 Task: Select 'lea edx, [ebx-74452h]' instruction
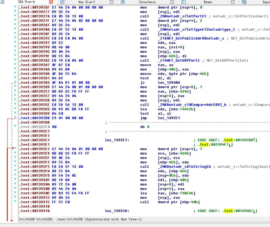[168, 109]
